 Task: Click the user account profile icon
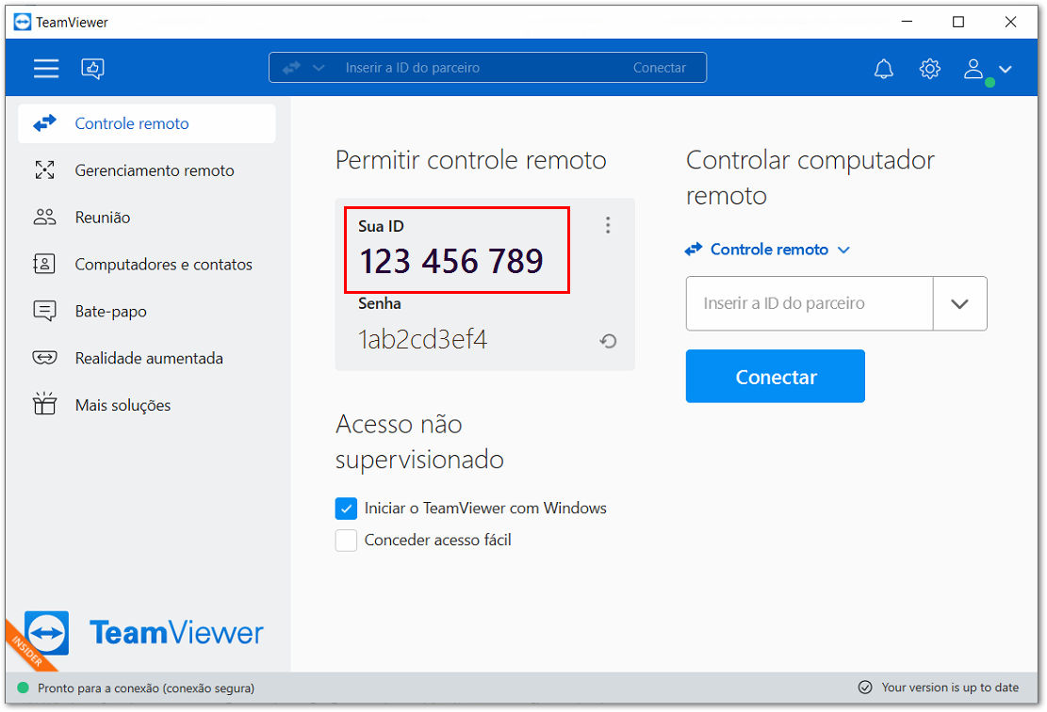coord(973,68)
